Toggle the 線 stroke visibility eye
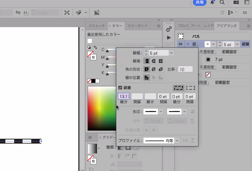The height and width of the screenshot is (171, 252). (x=180, y=44)
